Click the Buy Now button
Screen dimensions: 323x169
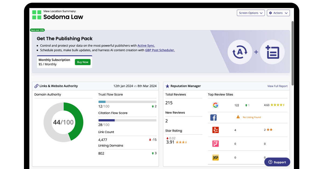(83, 62)
